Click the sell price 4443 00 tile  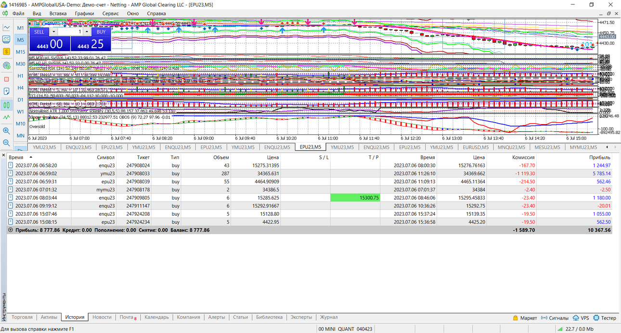point(50,44)
